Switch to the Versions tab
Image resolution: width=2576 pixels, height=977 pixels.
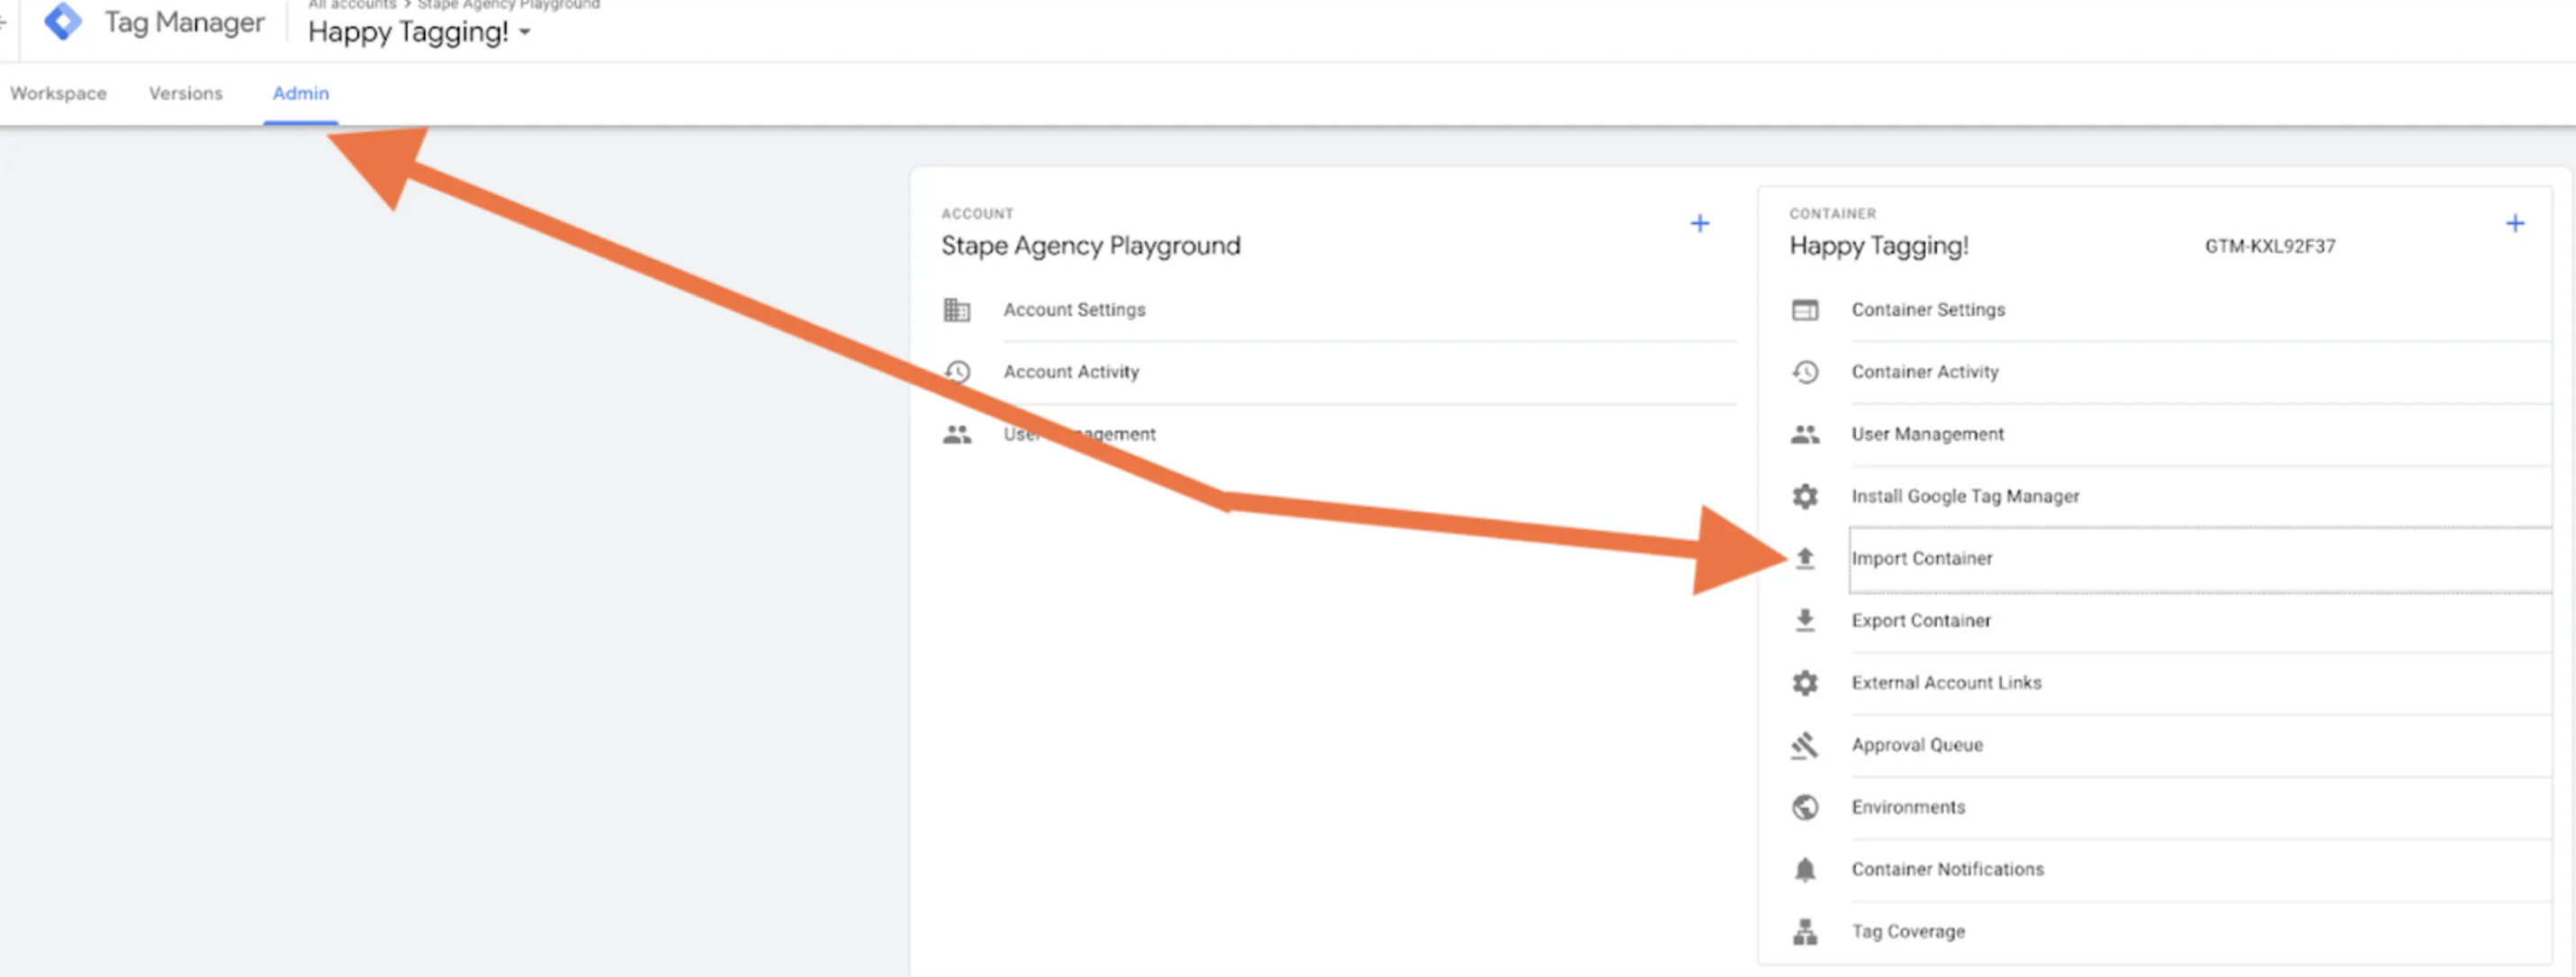coord(186,93)
